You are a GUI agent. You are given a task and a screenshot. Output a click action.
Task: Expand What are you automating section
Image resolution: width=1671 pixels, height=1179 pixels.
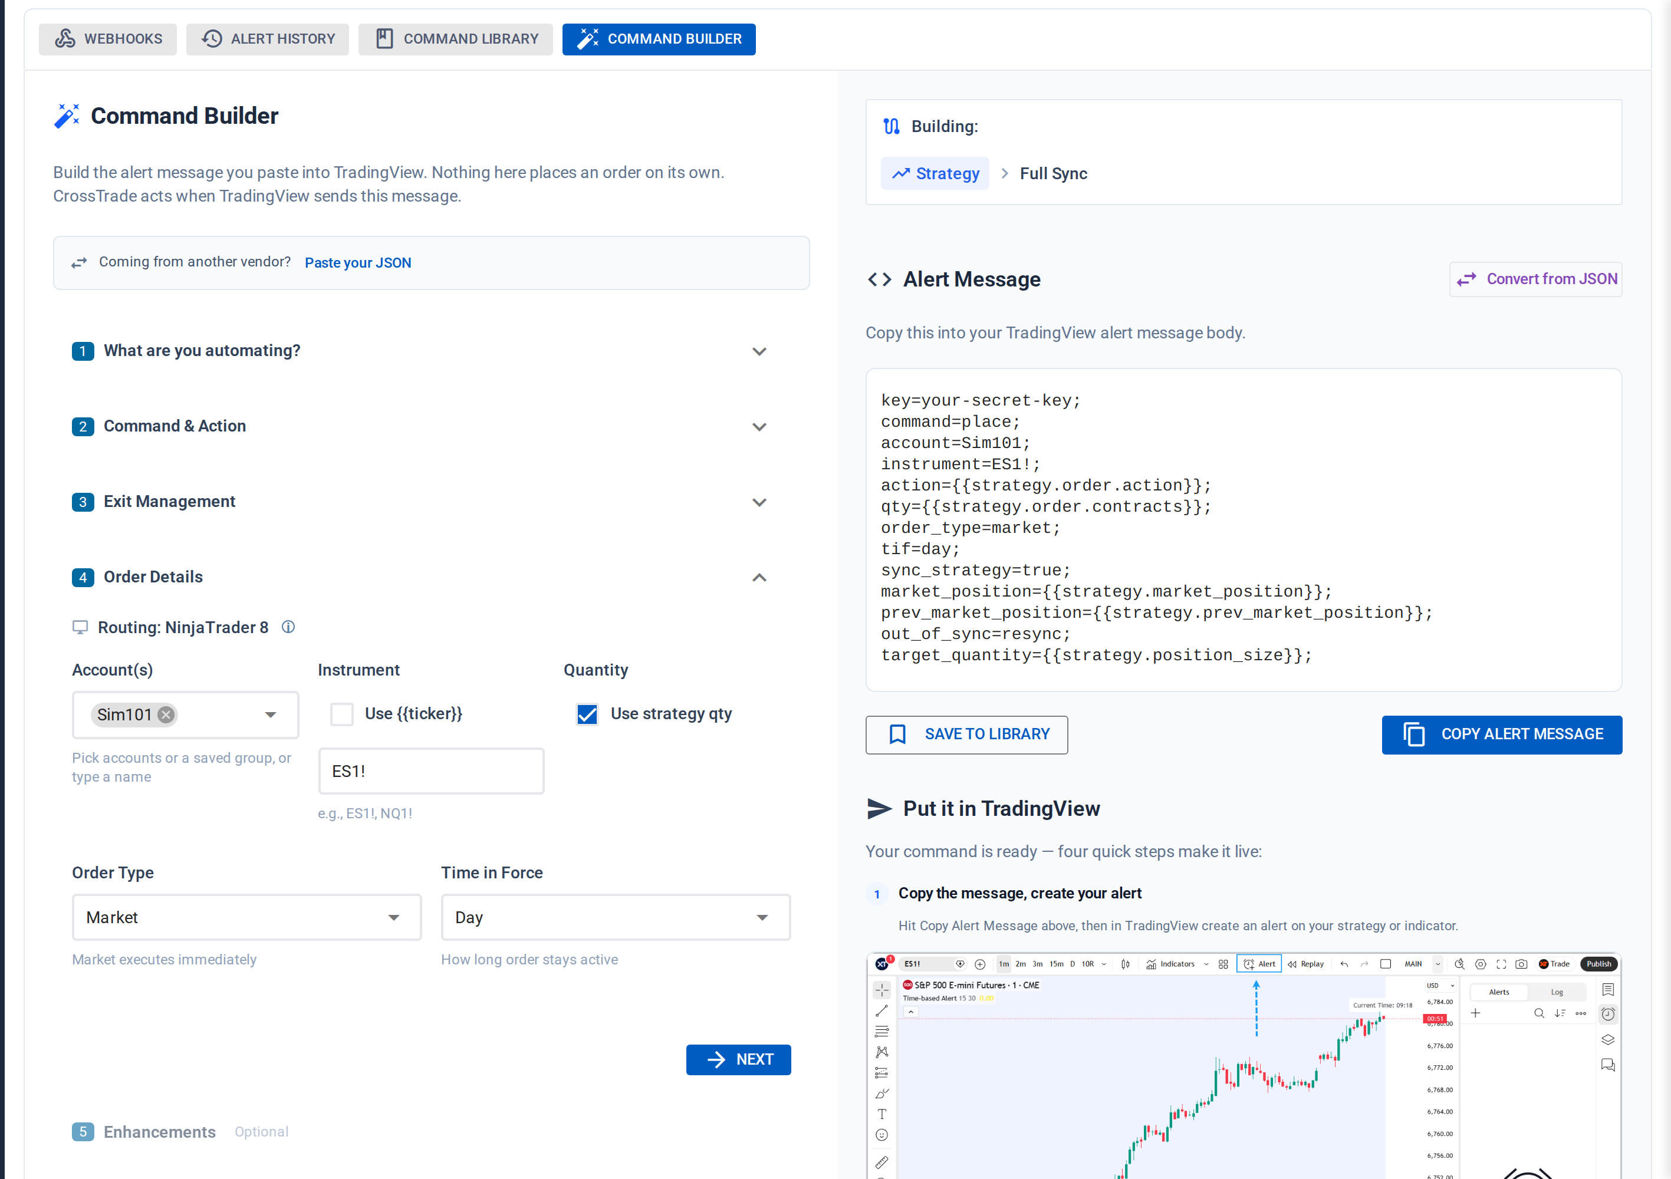(431, 351)
